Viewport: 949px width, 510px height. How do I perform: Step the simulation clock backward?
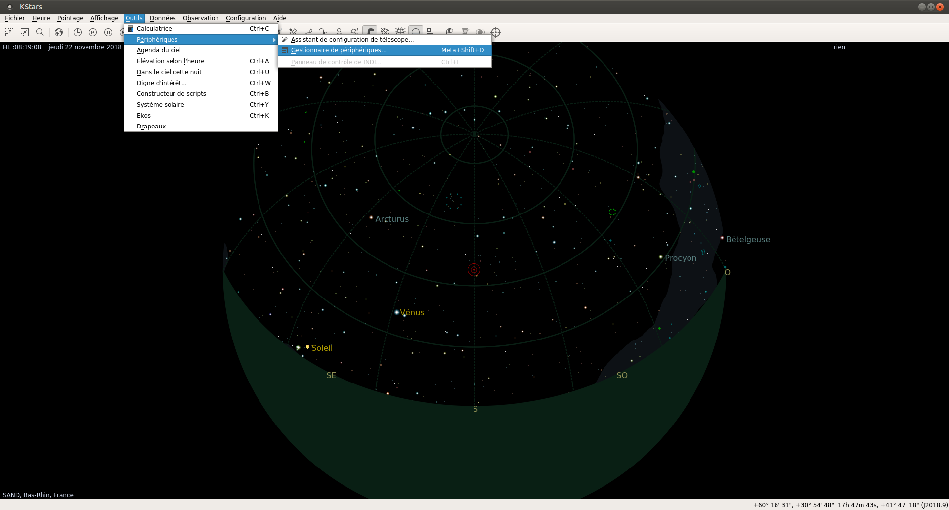pyautogui.click(x=93, y=32)
